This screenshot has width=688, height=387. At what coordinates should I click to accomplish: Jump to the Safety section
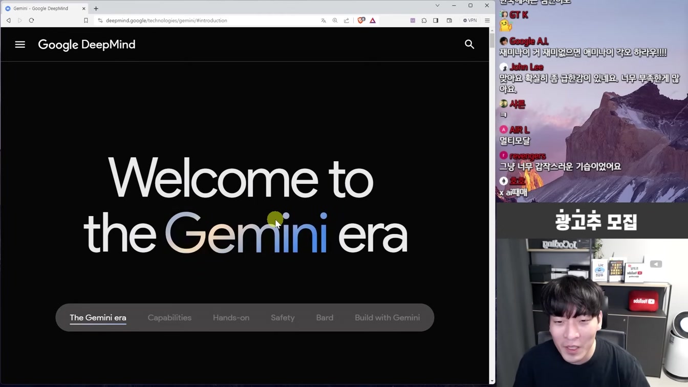click(283, 317)
